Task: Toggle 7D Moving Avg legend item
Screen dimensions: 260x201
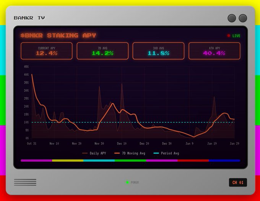Action: click(x=130, y=153)
